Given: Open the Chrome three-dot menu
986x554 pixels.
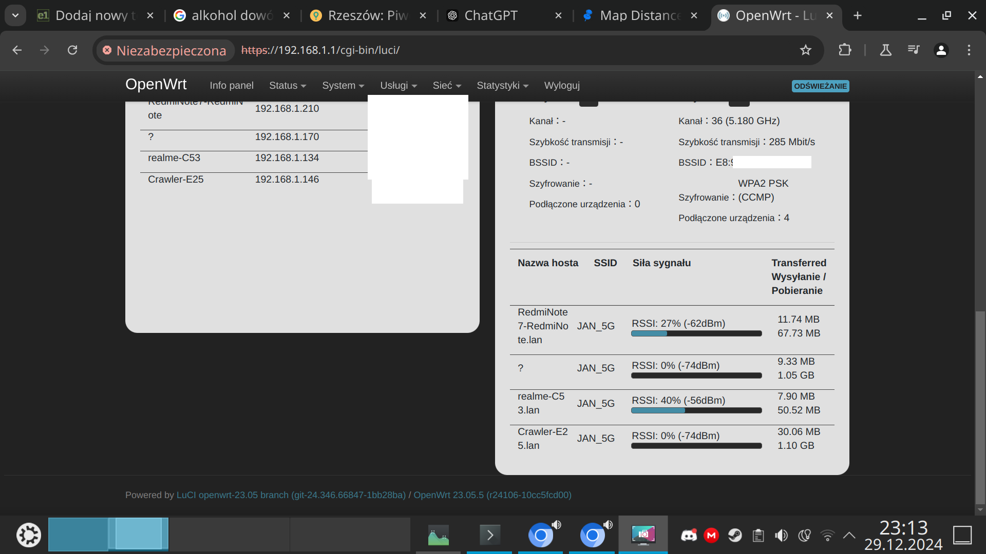Looking at the screenshot, I should click(x=969, y=50).
